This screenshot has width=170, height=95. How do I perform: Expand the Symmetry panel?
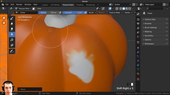(155, 36)
